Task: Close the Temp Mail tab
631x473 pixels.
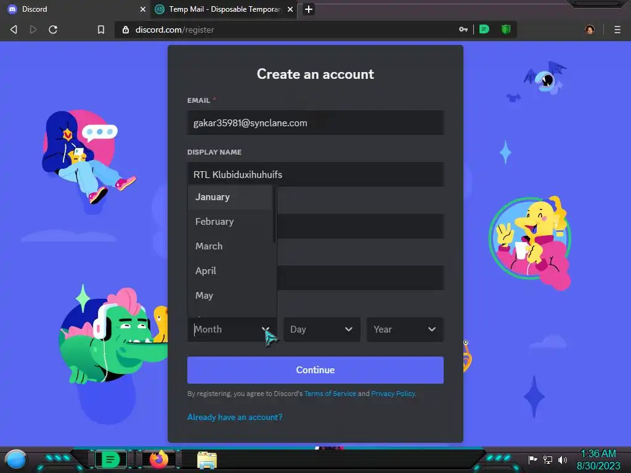Action: pyautogui.click(x=290, y=9)
